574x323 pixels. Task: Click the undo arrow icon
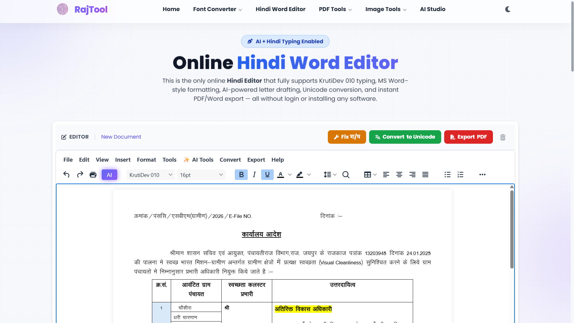click(66, 175)
